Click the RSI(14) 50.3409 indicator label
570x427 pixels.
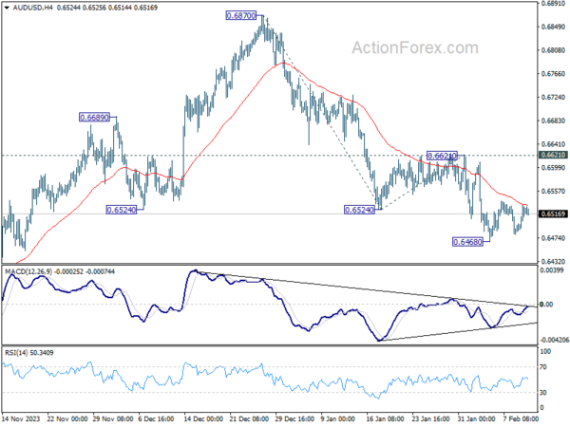click(x=29, y=353)
